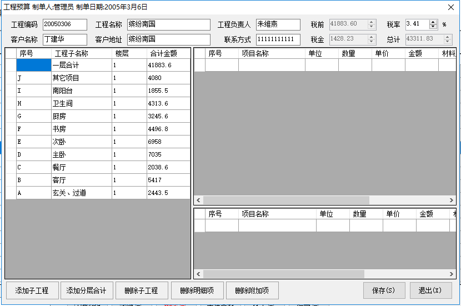Click the amount cell 7035
This screenshot has width=461, height=306.
(168, 154)
